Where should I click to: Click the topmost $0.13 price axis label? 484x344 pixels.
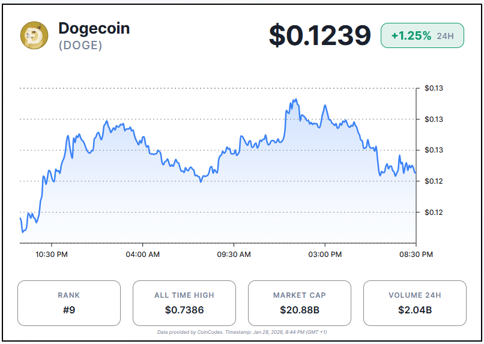point(434,89)
